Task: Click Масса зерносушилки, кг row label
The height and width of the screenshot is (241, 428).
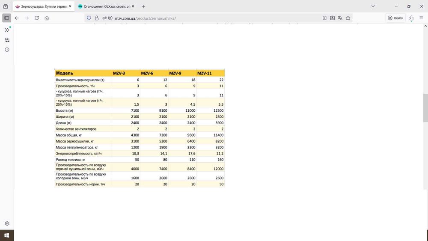Action: pos(75,141)
